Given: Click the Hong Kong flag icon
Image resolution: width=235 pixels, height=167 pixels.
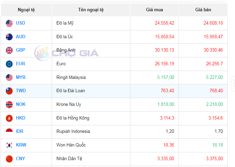Looking at the screenshot, I should tap(9, 118).
